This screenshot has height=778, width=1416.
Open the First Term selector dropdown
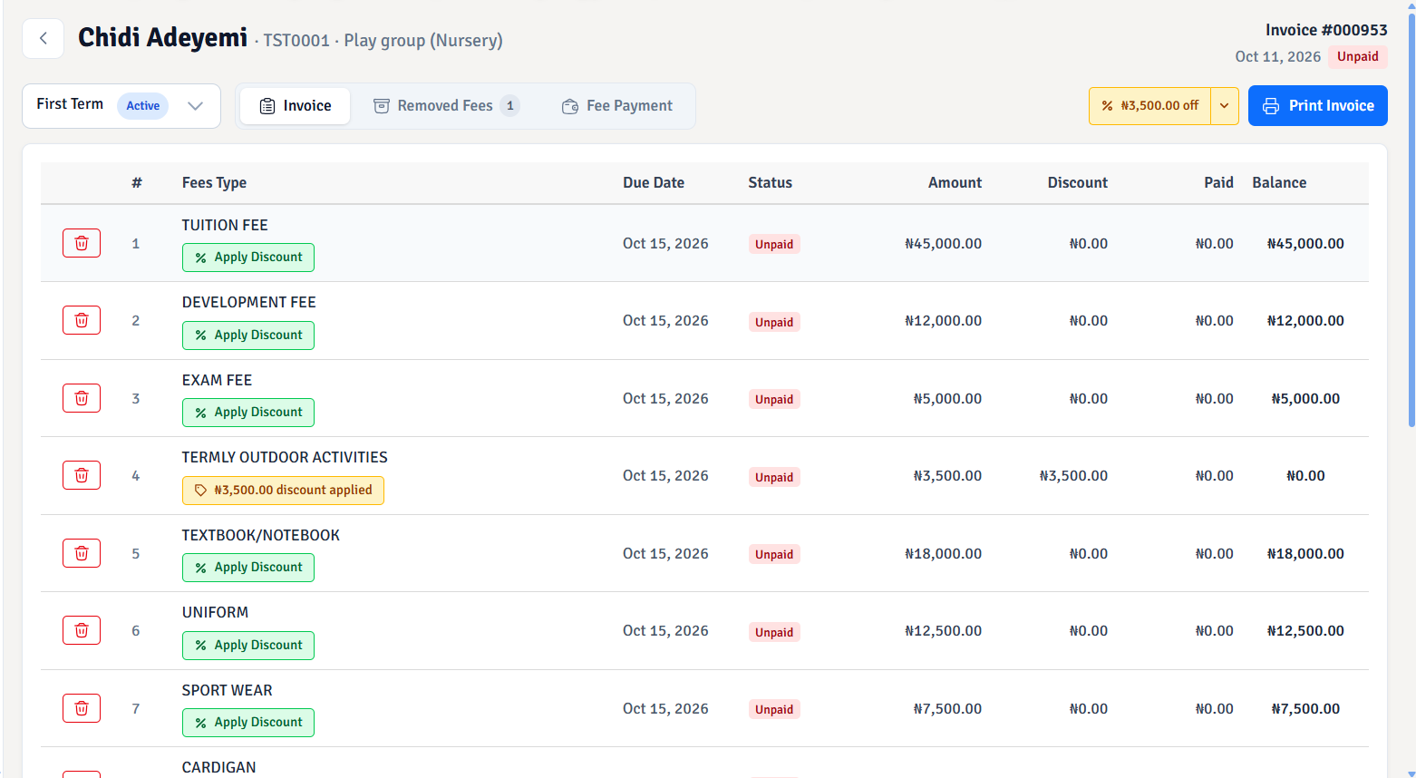(x=121, y=105)
